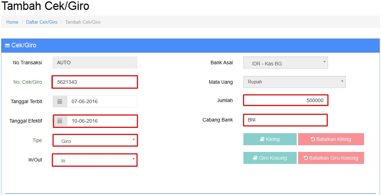Viewport: 381px width, 195px height.
Task: Click the Tanggal Terbit date field
Action: click(102, 102)
